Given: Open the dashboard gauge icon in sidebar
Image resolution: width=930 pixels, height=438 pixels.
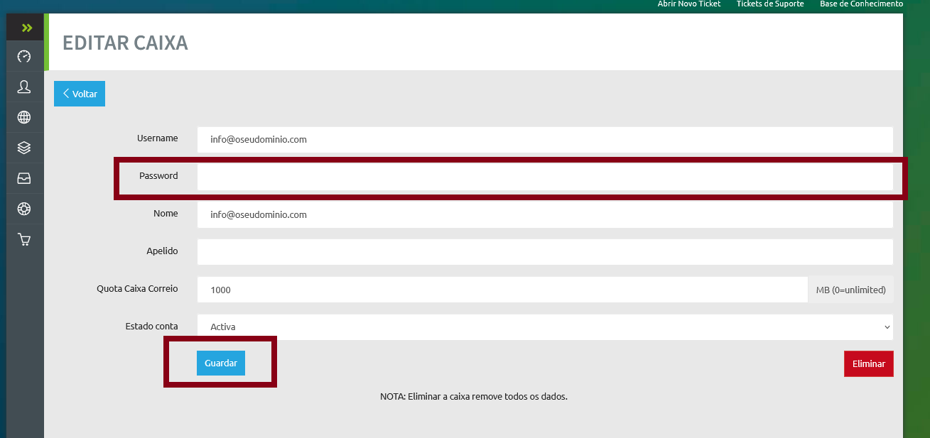Looking at the screenshot, I should 24,56.
